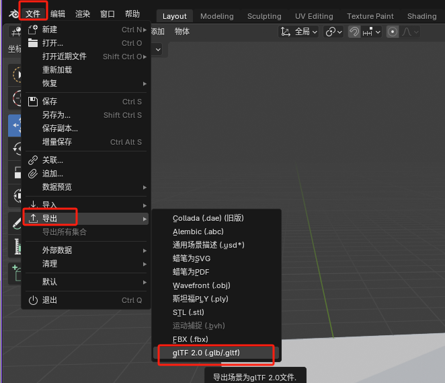Open the 渲染 menu
The height and width of the screenshot is (383, 445).
(x=83, y=13)
